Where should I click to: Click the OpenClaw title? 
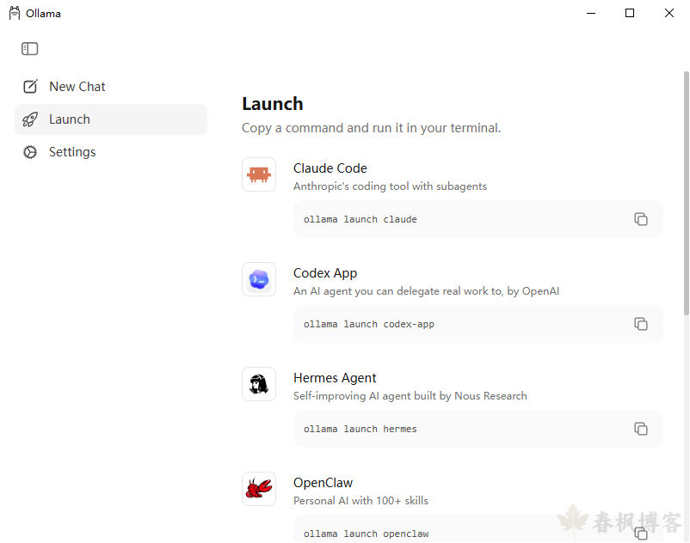click(x=323, y=483)
